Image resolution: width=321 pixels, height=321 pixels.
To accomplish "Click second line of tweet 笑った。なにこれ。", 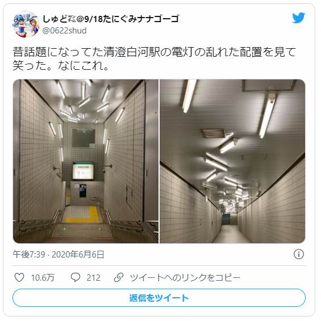I will pyautogui.click(x=61, y=66).
